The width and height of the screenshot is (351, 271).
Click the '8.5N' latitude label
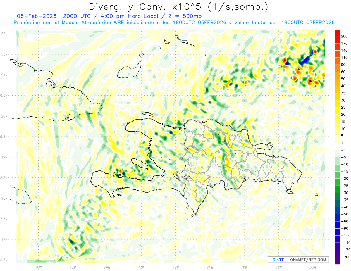coord(4,178)
